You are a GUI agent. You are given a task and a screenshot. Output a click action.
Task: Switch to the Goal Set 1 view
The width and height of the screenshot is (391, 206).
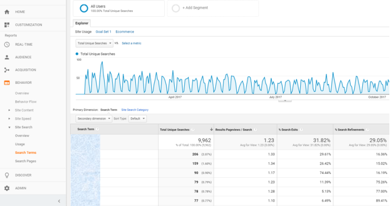tap(103, 32)
